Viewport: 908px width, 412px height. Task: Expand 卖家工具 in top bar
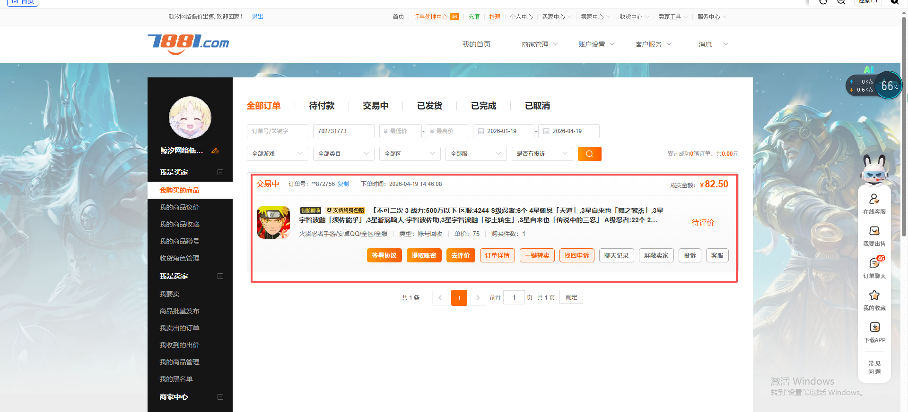673,17
